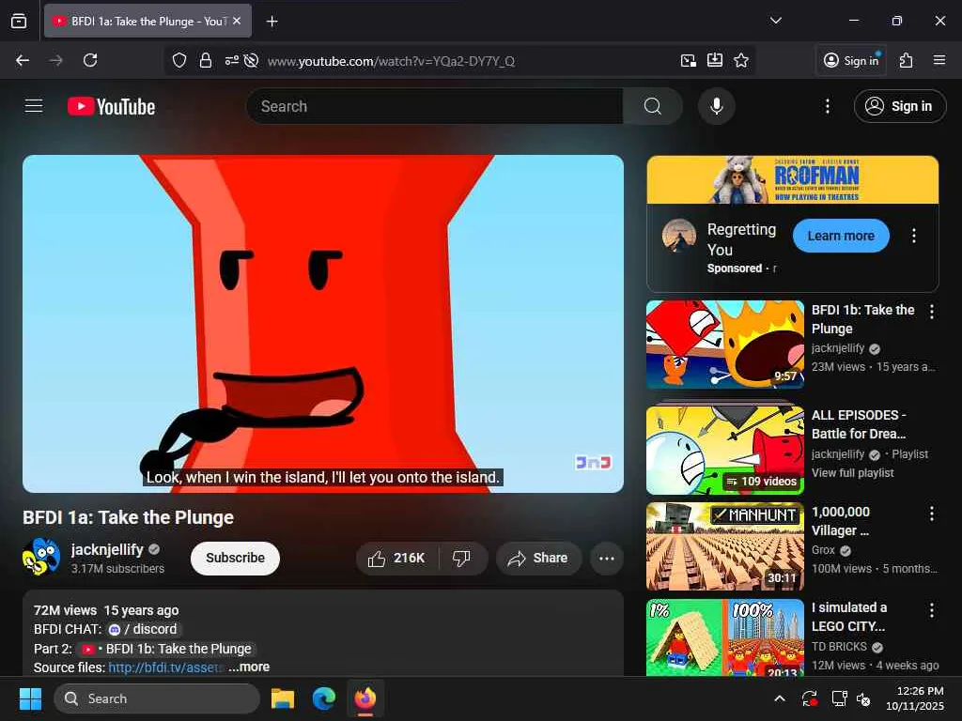Open Firefox tracking protection shield
Image resolution: width=962 pixels, height=721 pixels.
[179, 60]
